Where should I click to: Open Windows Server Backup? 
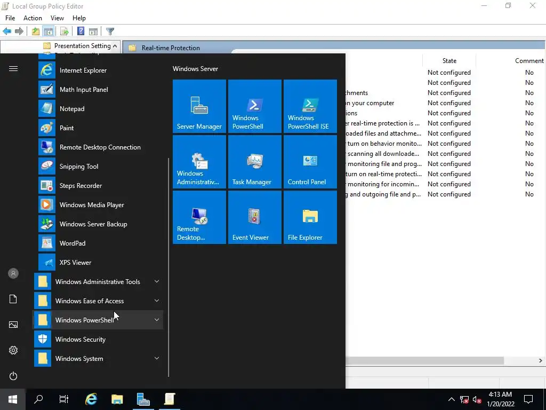[x=98, y=224]
